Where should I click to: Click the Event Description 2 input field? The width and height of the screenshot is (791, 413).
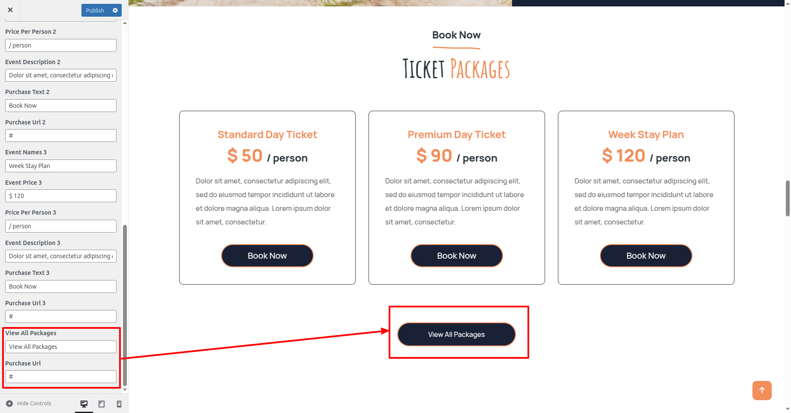click(x=61, y=75)
